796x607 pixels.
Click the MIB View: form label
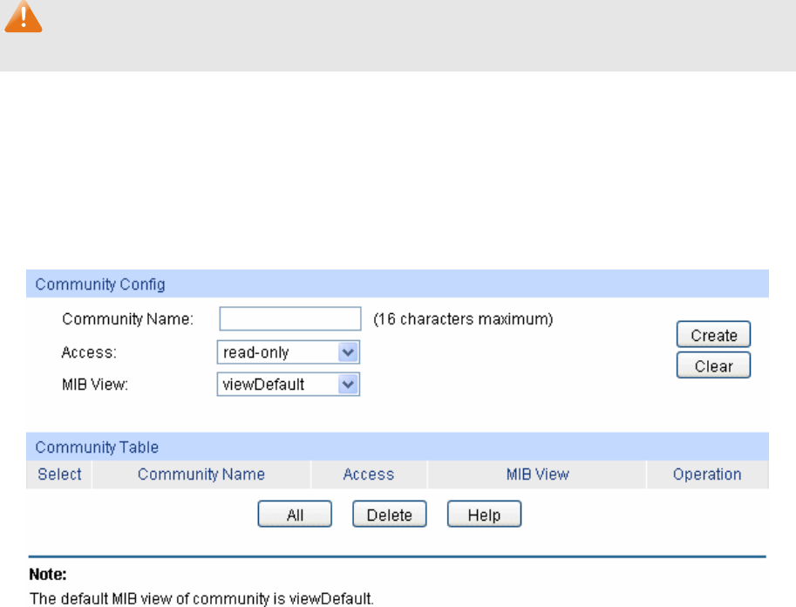[94, 384]
